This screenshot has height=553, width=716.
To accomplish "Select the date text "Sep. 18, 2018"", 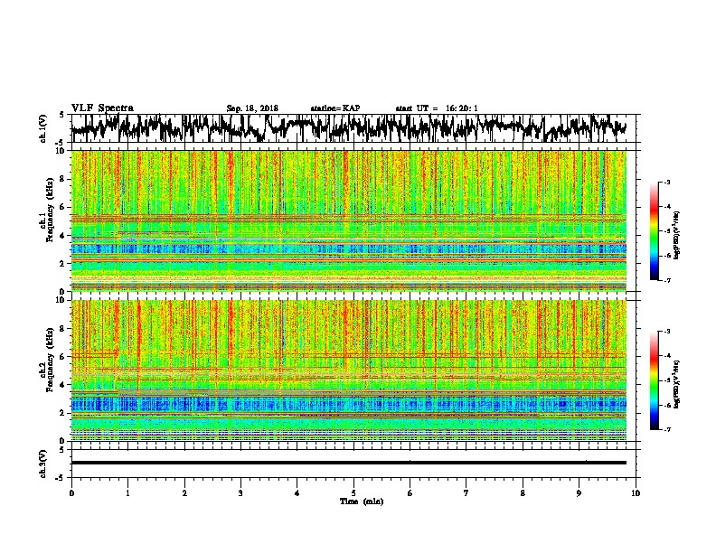I will (x=252, y=108).
